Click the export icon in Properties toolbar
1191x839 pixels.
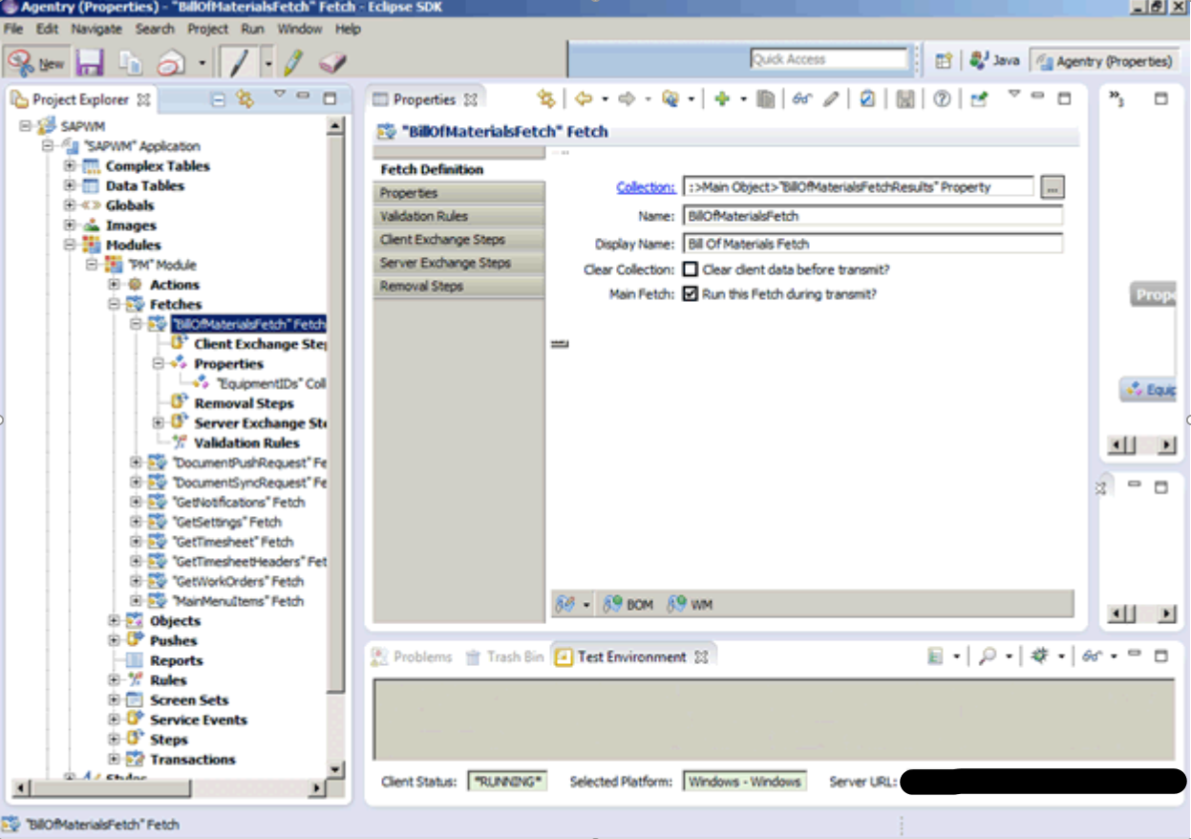978,98
